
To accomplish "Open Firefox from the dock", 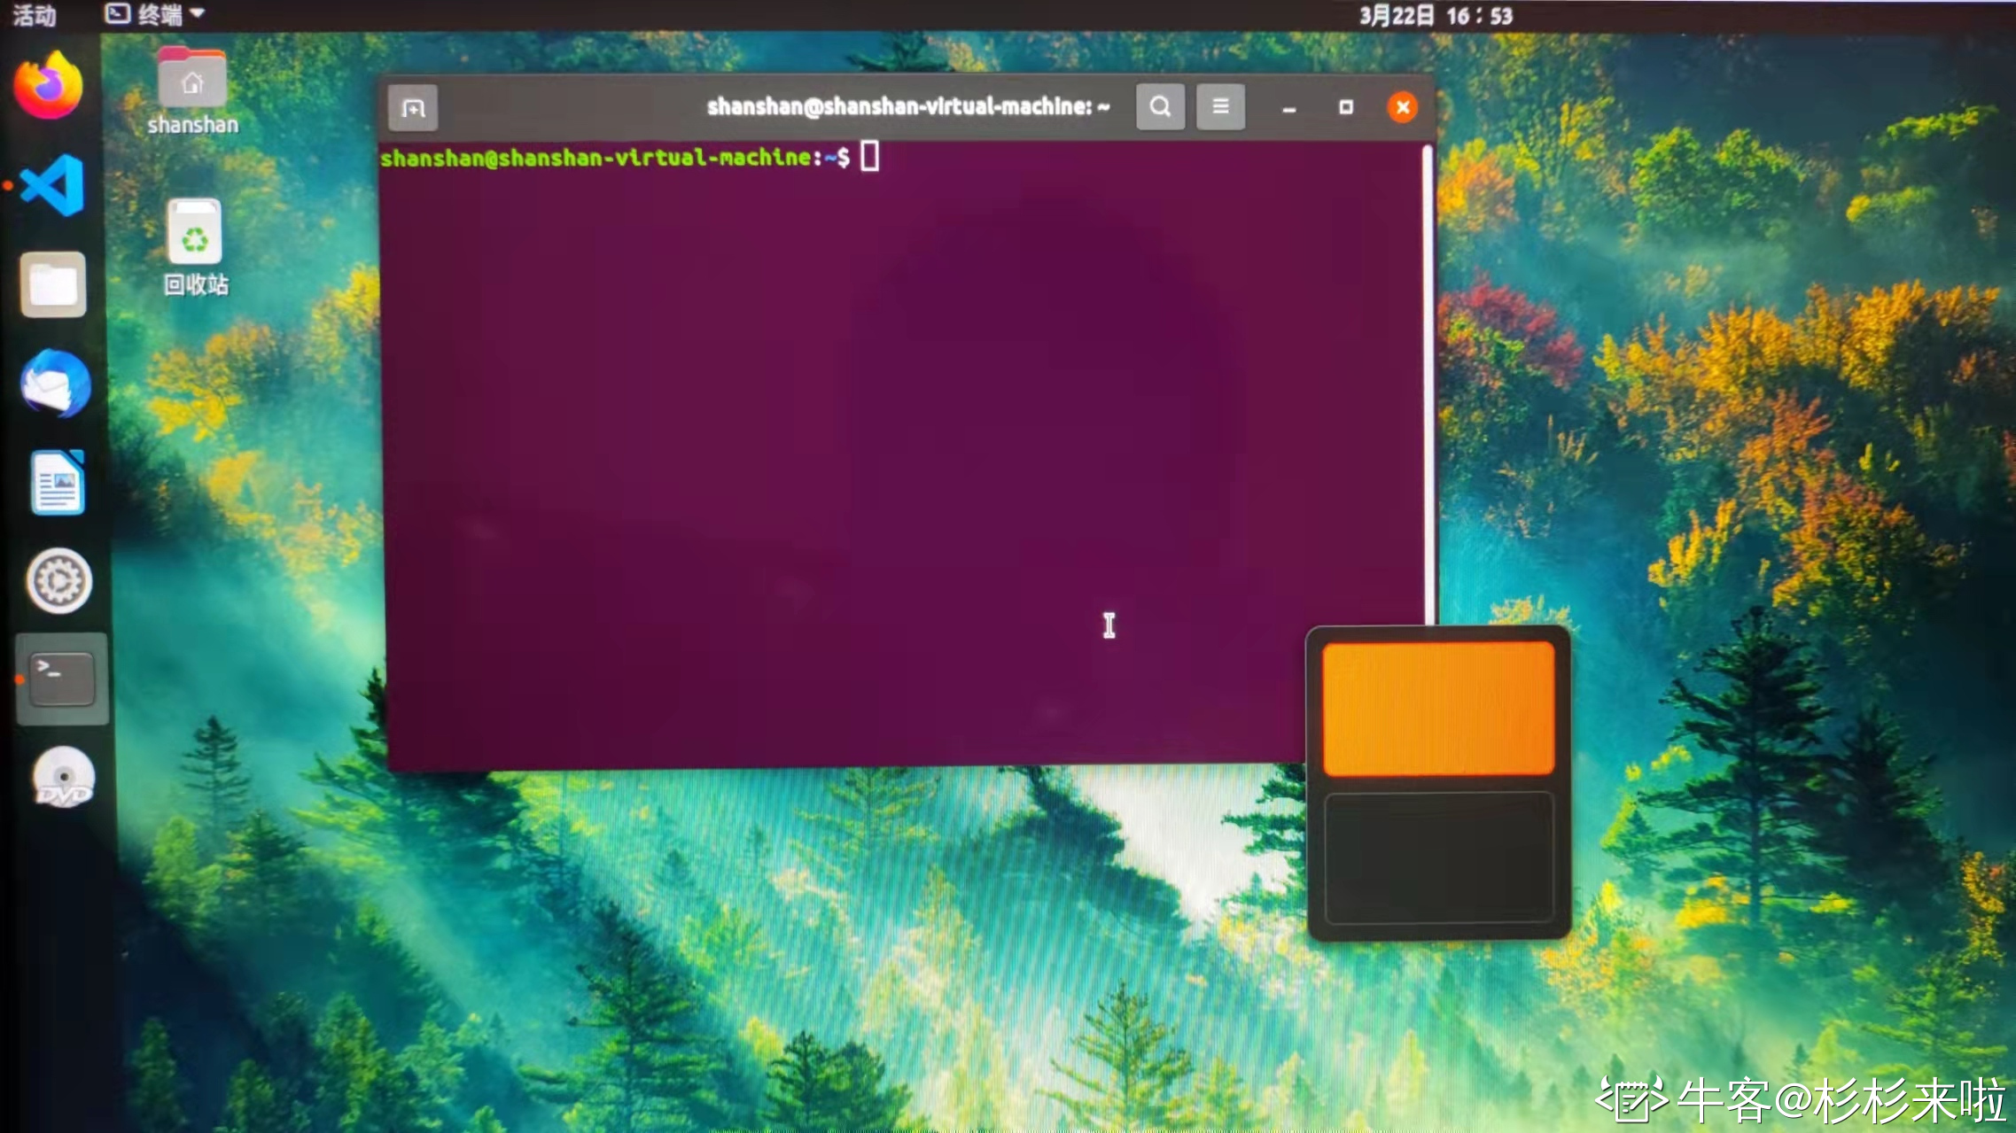I will (49, 84).
